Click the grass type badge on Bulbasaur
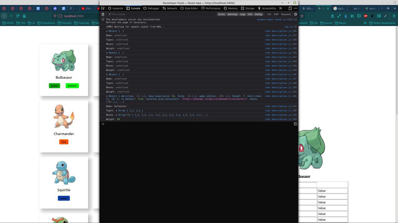The height and width of the screenshot is (223, 398). click(x=54, y=86)
